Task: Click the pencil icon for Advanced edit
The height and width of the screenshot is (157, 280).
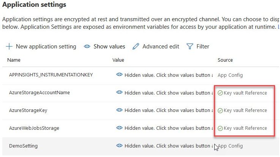Action: click(x=136, y=47)
